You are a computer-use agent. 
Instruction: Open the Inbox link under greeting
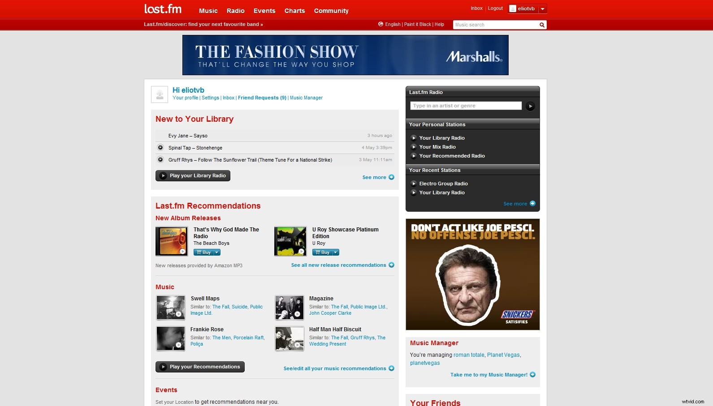click(229, 98)
